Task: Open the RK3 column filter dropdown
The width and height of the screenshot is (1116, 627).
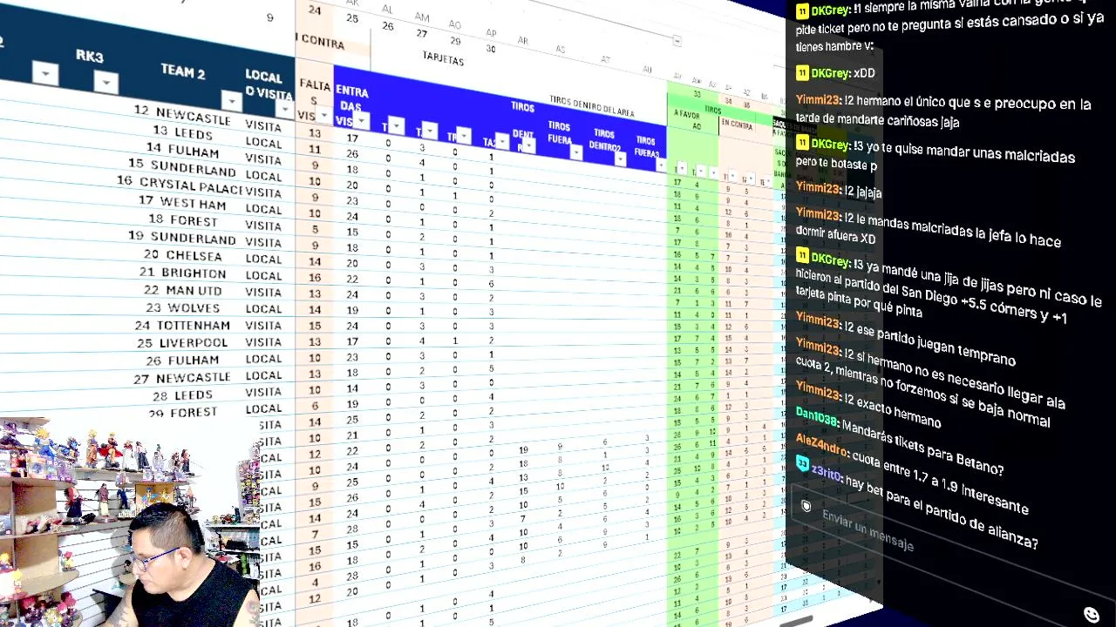Action: click(x=105, y=83)
